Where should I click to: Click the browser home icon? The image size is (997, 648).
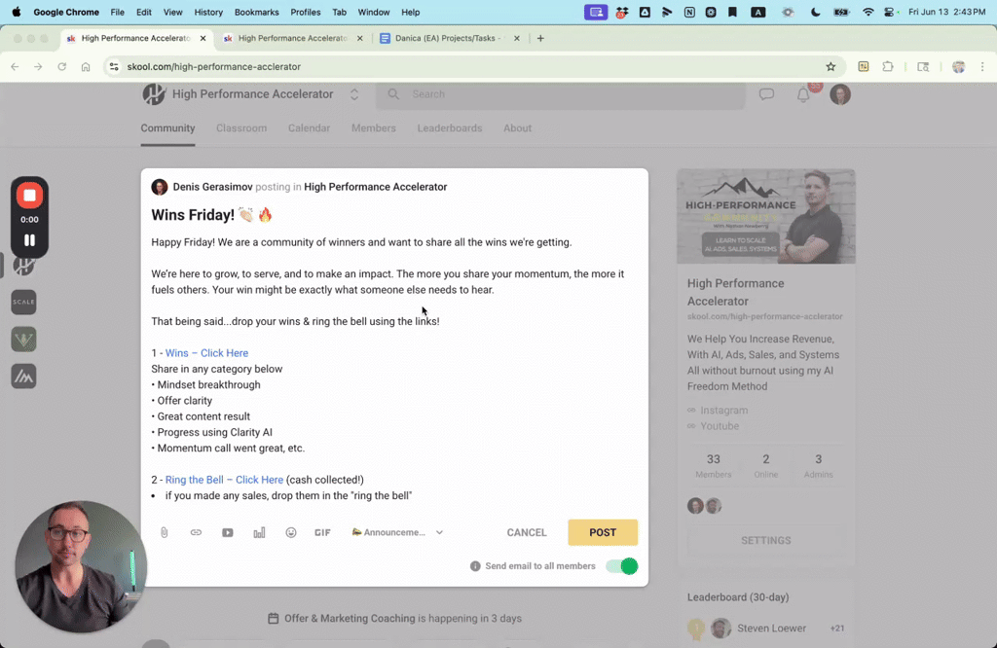pyautogui.click(x=86, y=67)
